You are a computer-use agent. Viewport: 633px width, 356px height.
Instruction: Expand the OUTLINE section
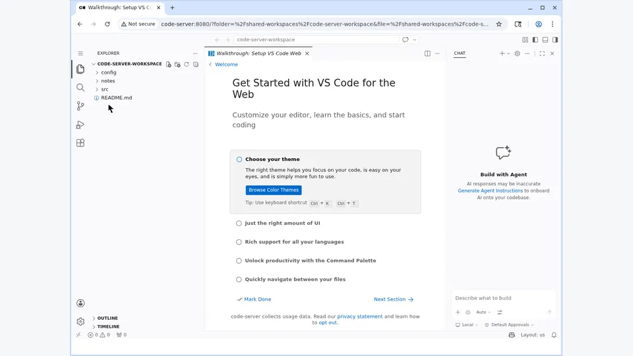click(107, 318)
